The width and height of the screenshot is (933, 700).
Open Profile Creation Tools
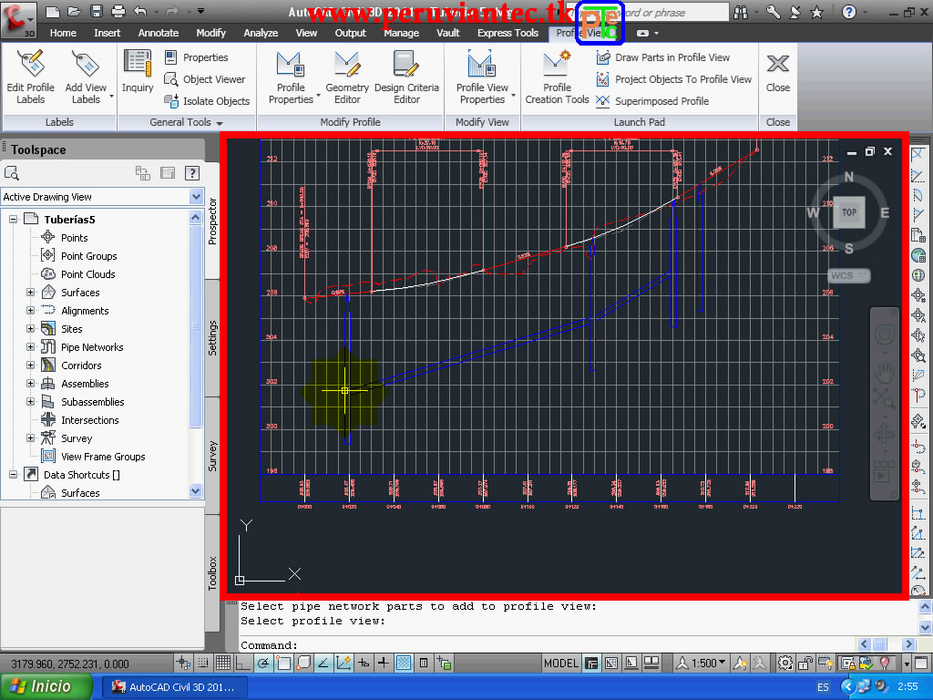click(557, 77)
